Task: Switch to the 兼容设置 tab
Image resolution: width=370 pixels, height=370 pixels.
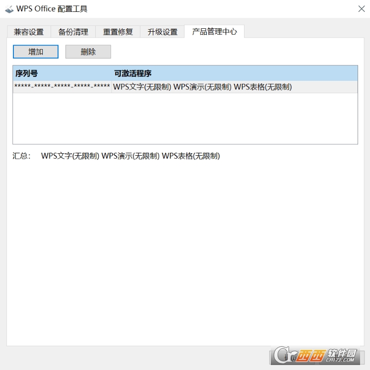Action: pyautogui.click(x=29, y=32)
